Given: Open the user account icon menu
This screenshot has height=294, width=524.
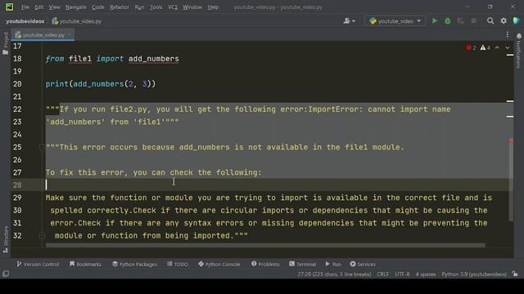Looking at the screenshot, I should pyautogui.click(x=350, y=21).
